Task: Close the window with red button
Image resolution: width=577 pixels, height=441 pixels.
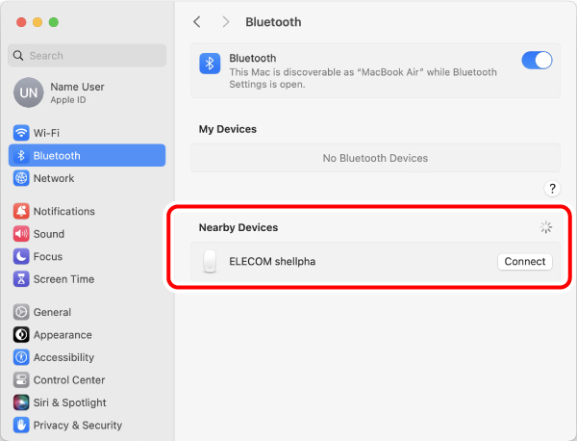Action: (x=21, y=22)
